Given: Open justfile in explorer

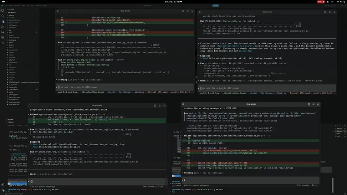Looking at the screenshot, I should [11, 92].
